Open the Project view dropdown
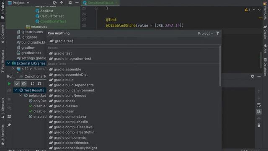Viewport: 268px width, 151px height. tap(19, 3)
